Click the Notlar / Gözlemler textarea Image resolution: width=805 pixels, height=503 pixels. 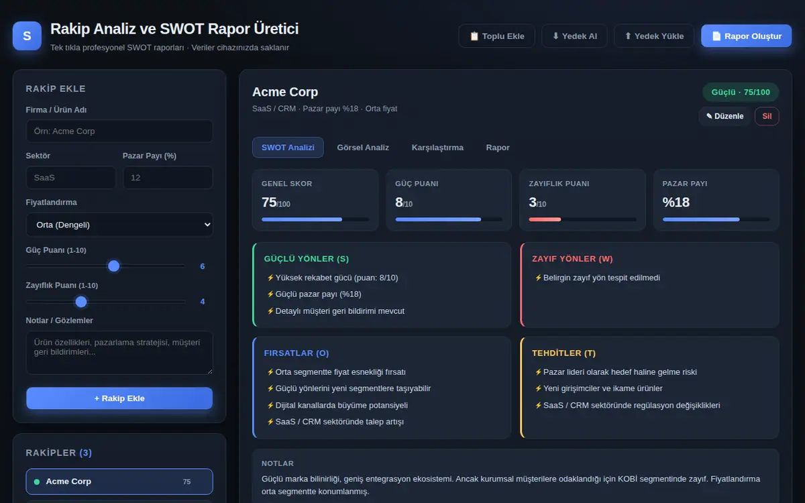pos(119,352)
